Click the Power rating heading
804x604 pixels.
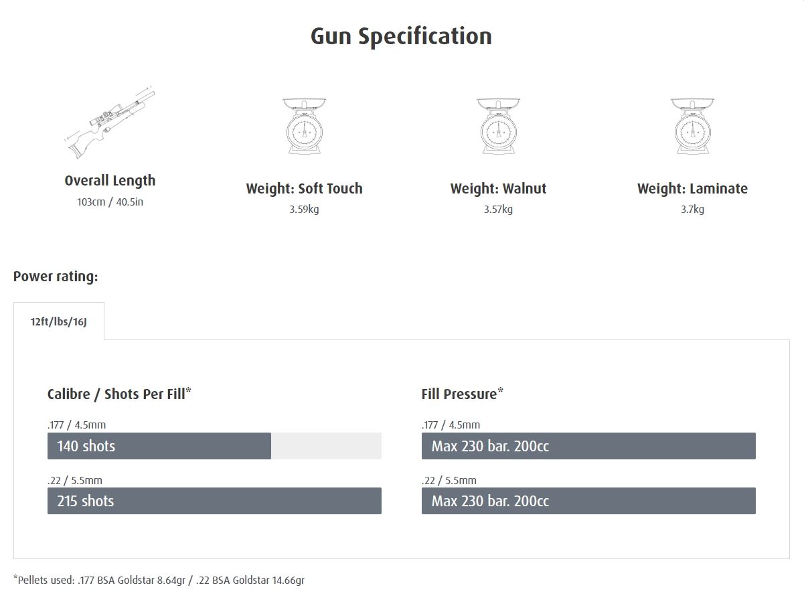56,277
